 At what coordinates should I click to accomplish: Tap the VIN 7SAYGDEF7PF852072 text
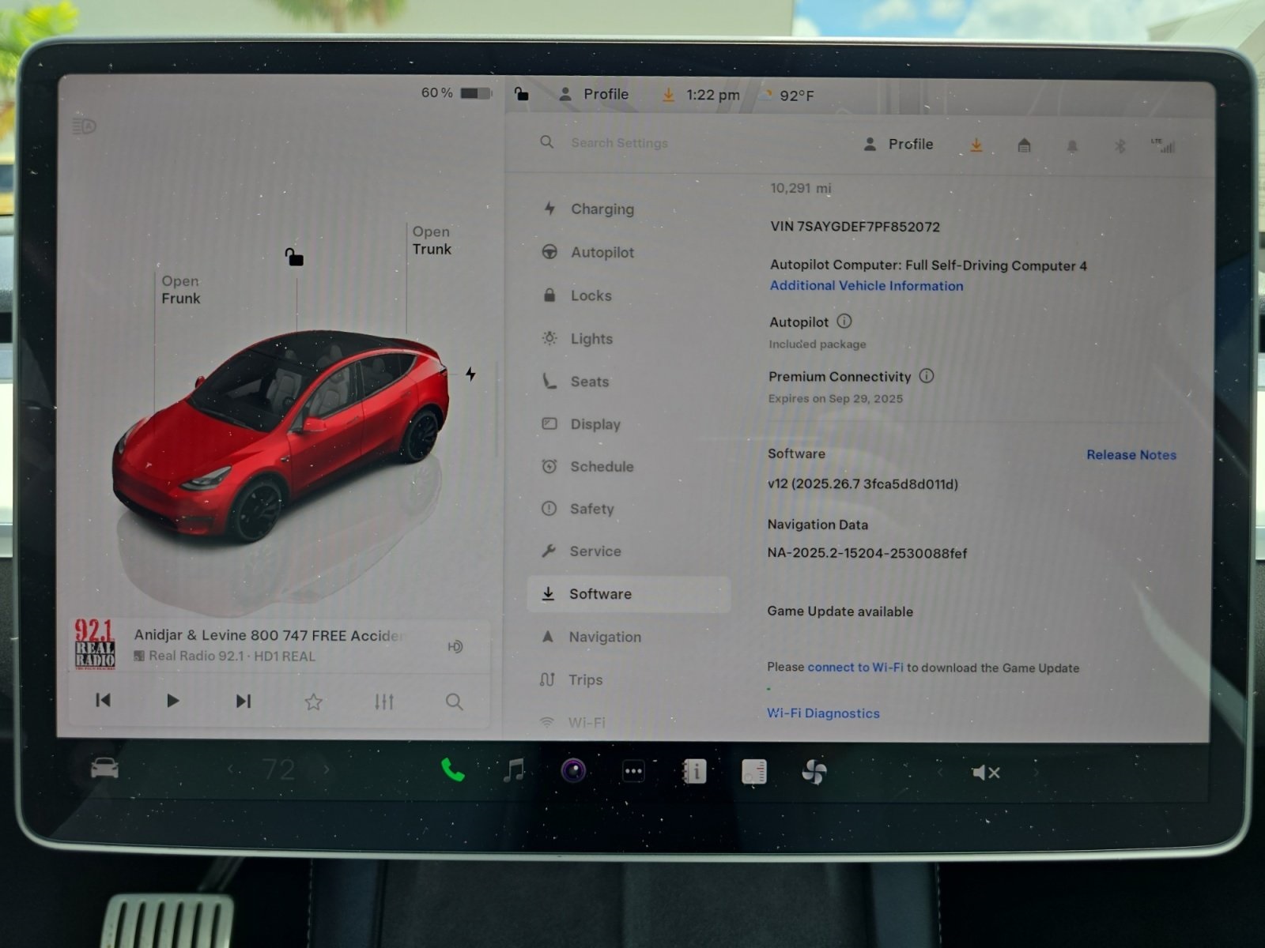pos(855,227)
